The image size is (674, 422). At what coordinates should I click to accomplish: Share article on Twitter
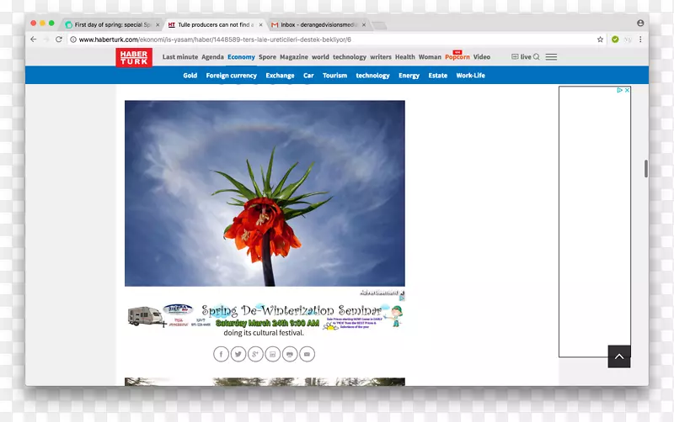point(238,354)
